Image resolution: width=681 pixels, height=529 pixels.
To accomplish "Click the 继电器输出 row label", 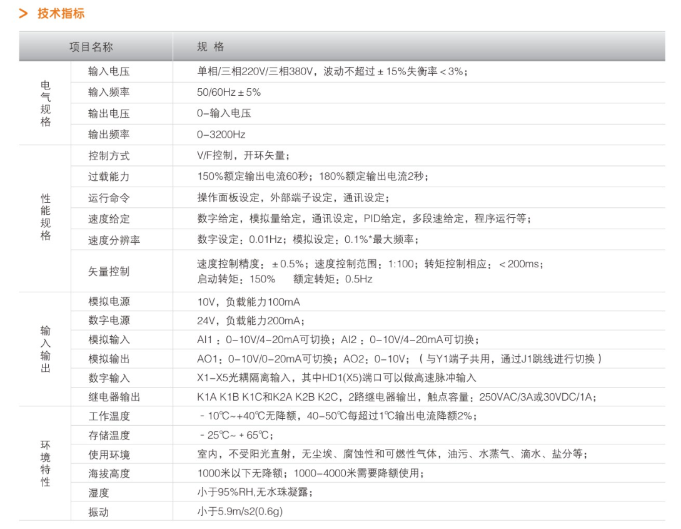I will coord(114,397).
